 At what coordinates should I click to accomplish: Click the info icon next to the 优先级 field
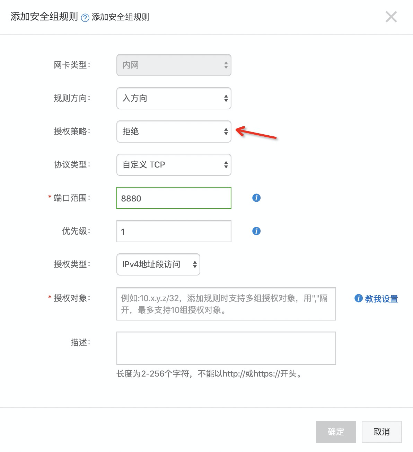pyautogui.click(x=256, y=231)
